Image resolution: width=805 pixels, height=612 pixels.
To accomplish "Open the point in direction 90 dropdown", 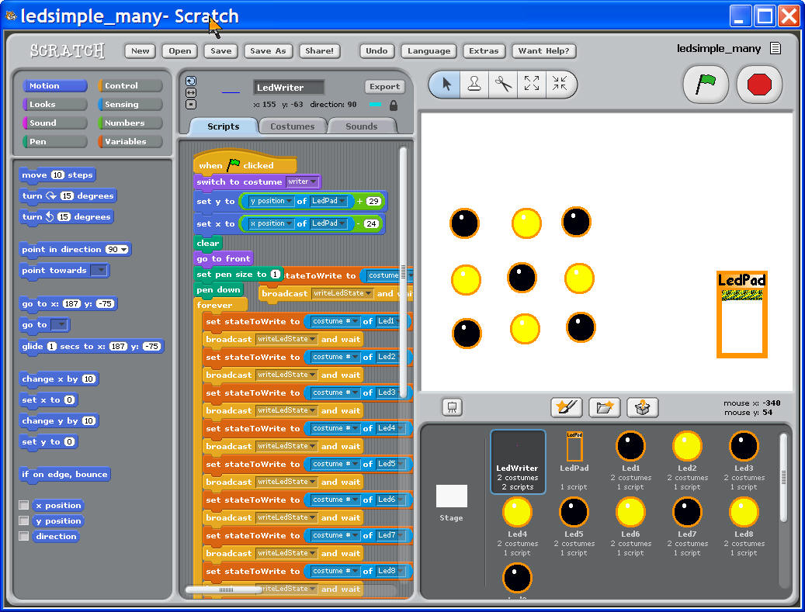I will pos(123,250).
